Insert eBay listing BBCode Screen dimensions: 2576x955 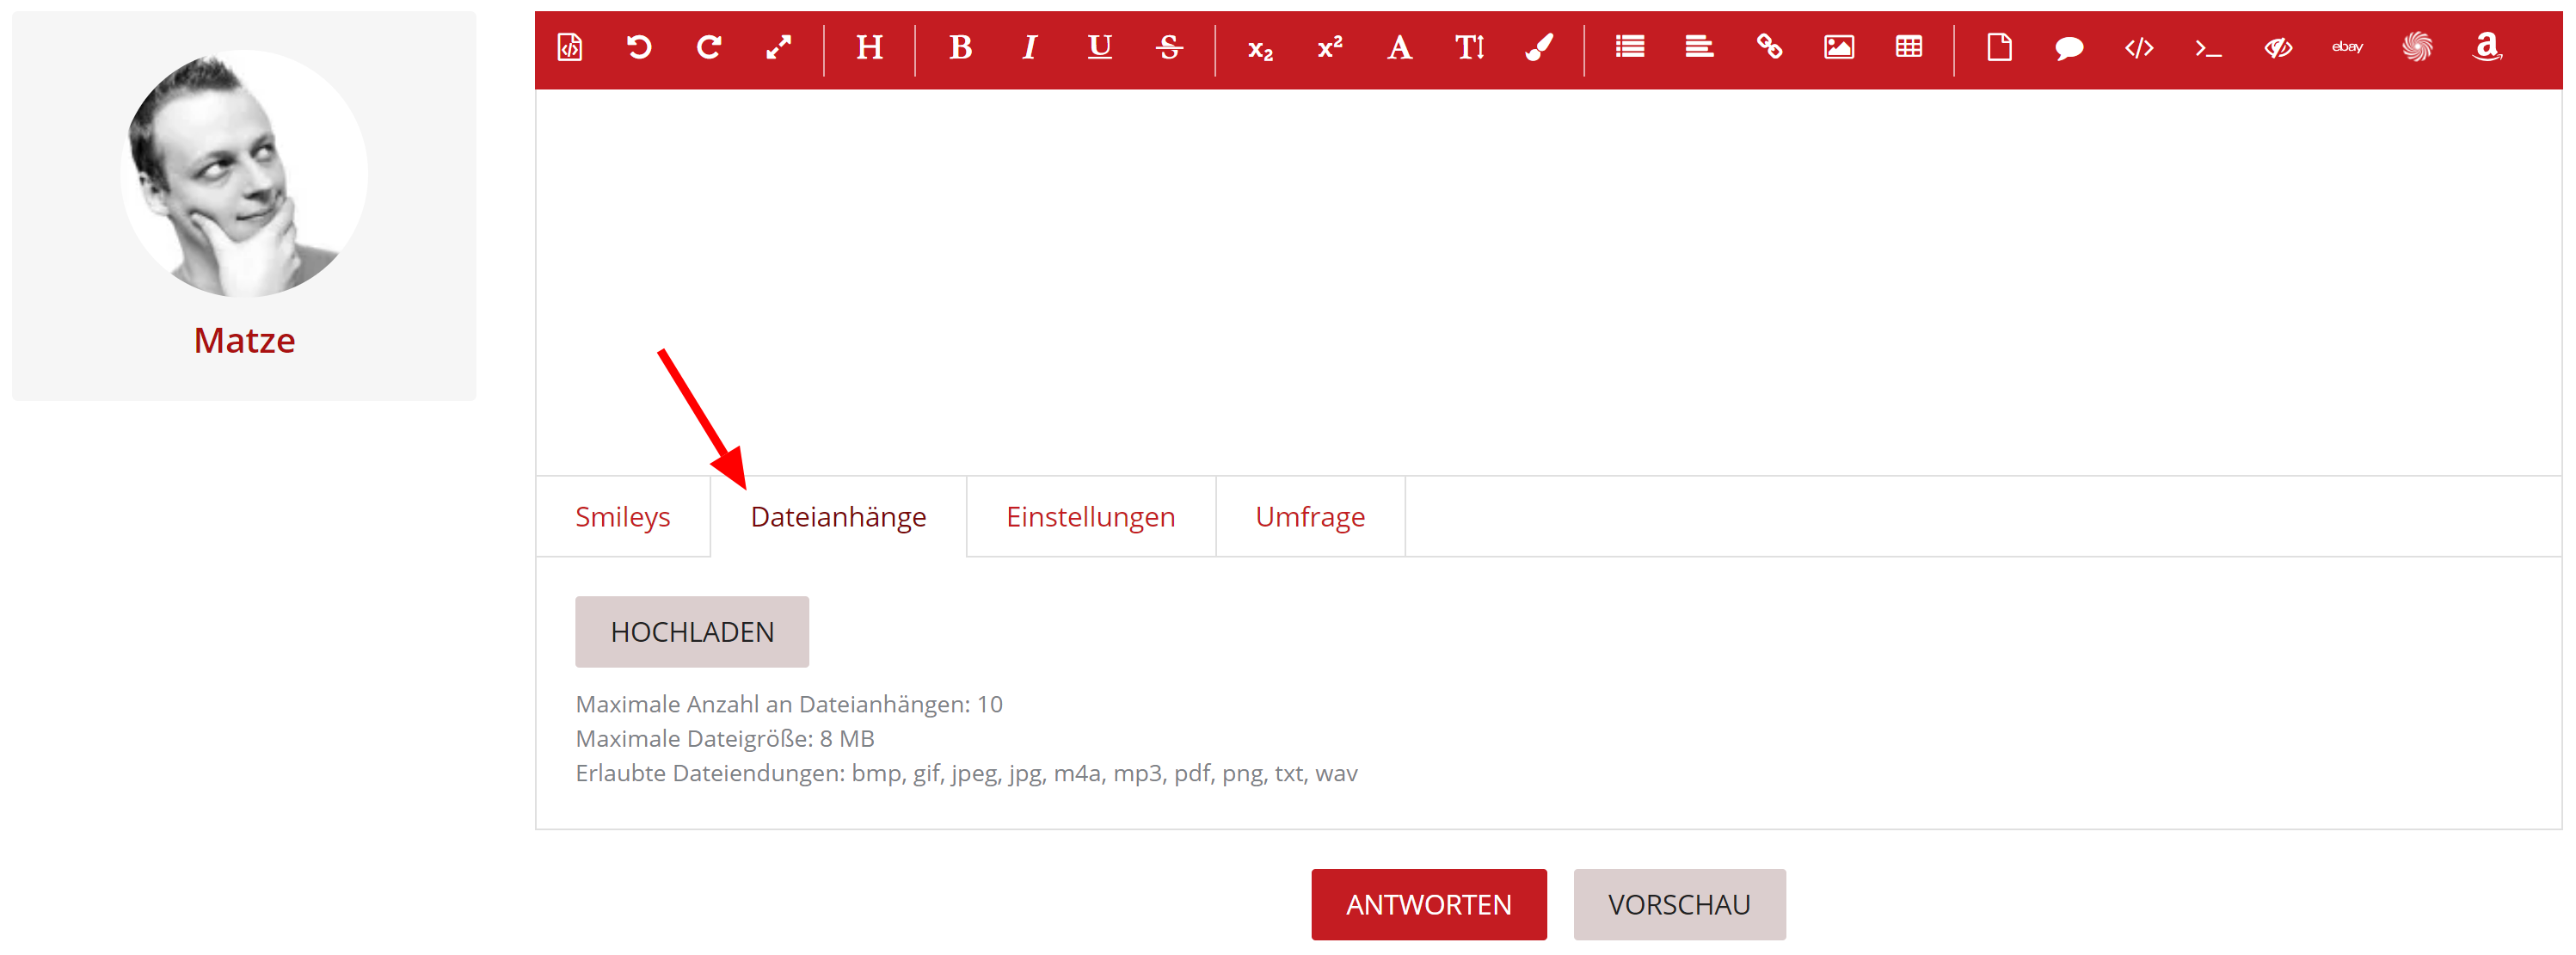(2347, 47)
